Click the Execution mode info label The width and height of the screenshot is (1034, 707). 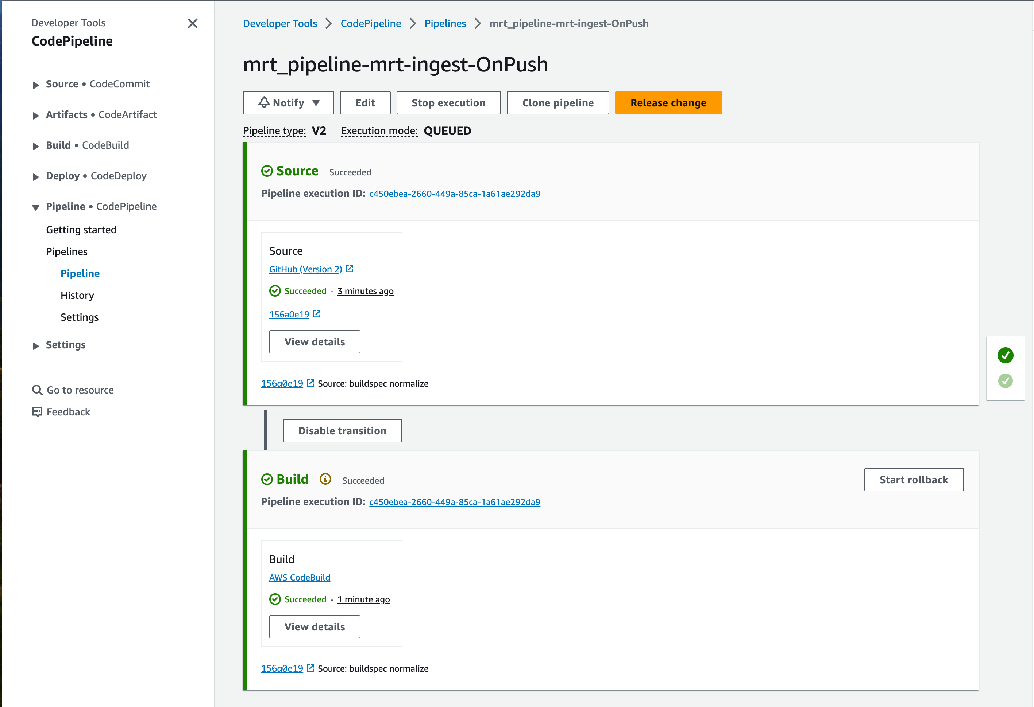(379, 130)
